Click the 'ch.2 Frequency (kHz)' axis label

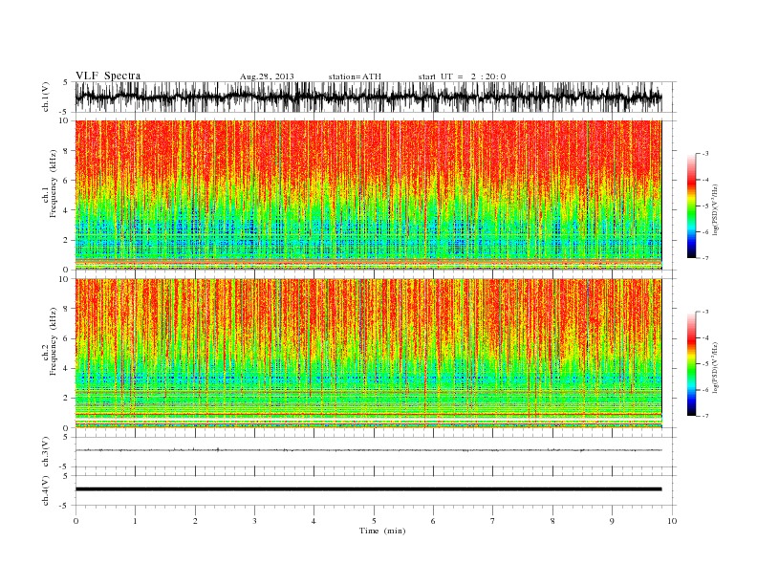(x=50, y=341)
